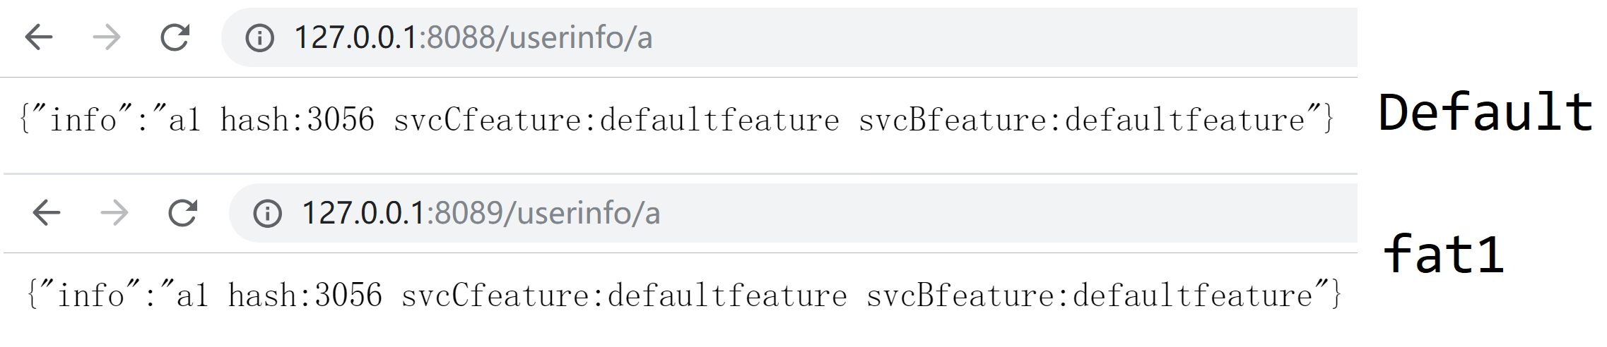
Task: Reload the 127.0.0.1:8088 userinfo page
Action: coord(175,37)
